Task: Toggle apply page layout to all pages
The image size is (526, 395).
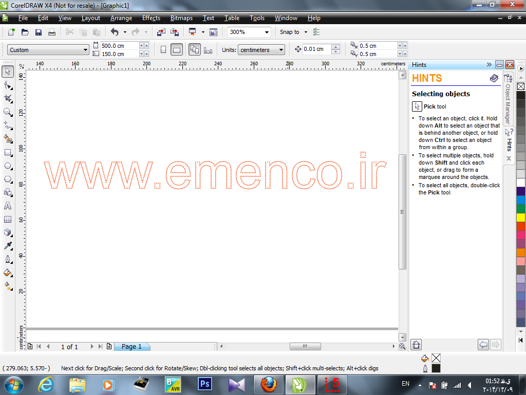Action: [x=195, y=50]
